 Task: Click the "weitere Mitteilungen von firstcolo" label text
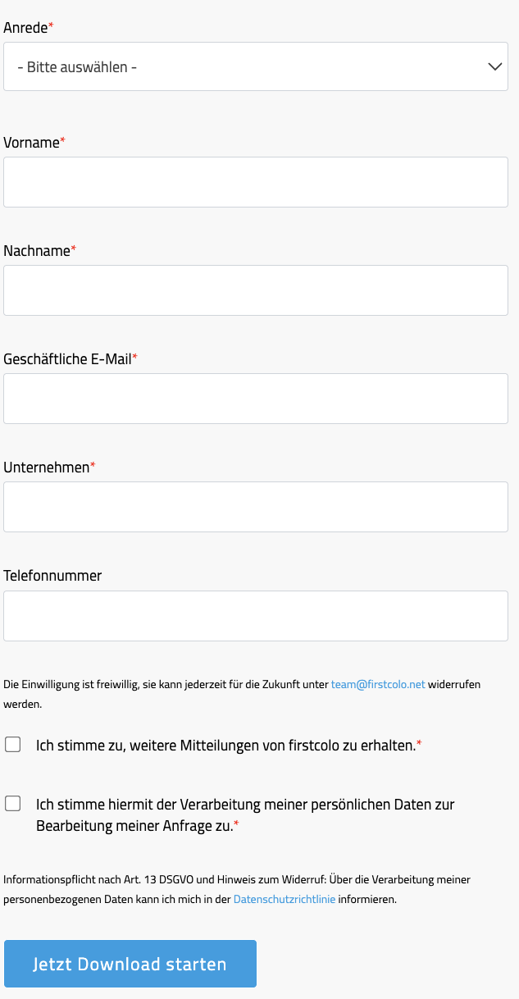click(x=225, y=746)
